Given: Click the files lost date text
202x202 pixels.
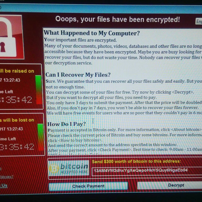Looking at the screenshot, I should click(11, 129).
